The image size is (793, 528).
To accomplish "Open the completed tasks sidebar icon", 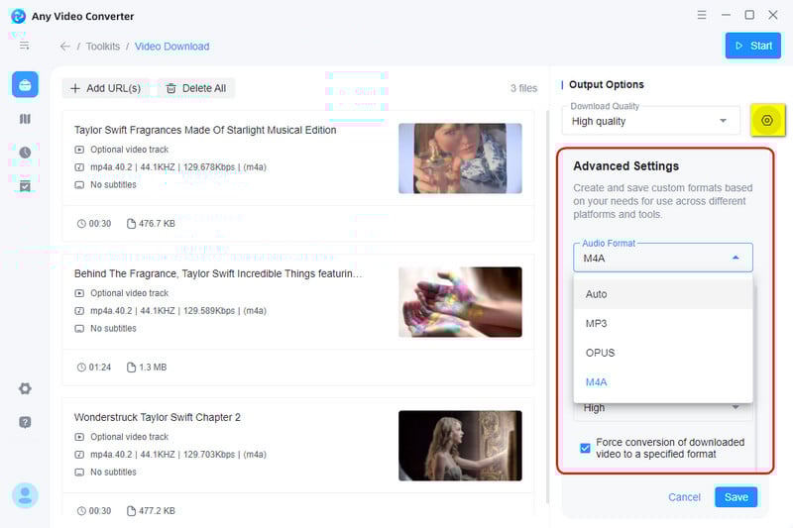I will 25,186.
